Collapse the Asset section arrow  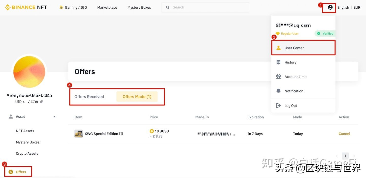(x=54, y=117)
